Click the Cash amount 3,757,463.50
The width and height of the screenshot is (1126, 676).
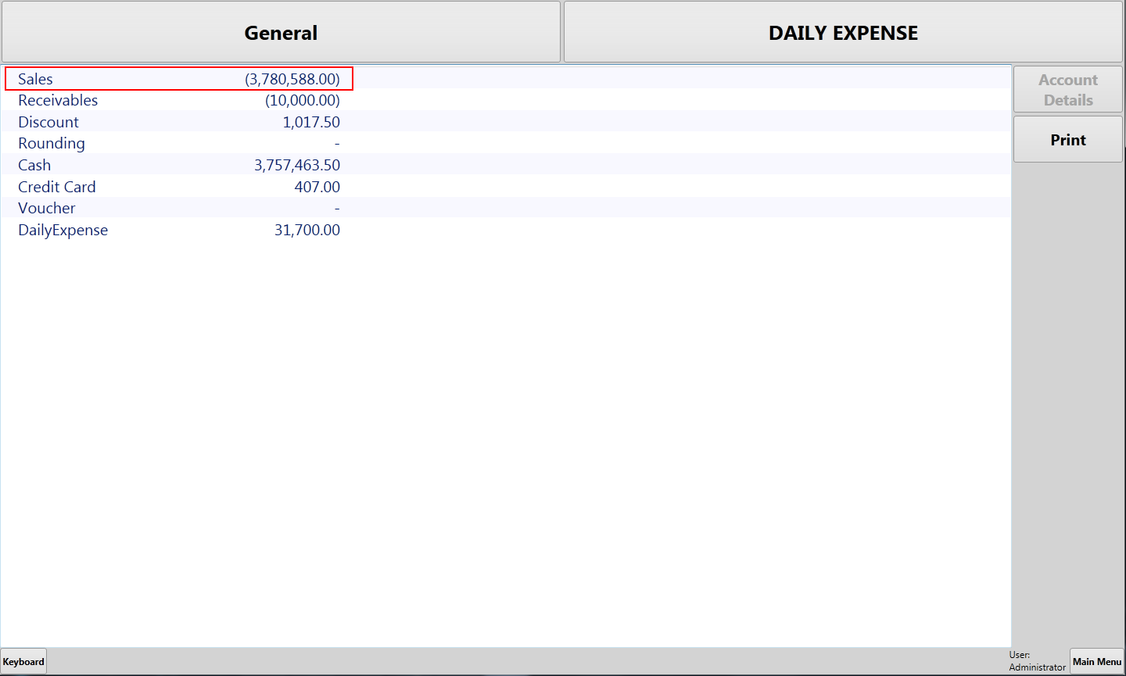click(297, 165)
